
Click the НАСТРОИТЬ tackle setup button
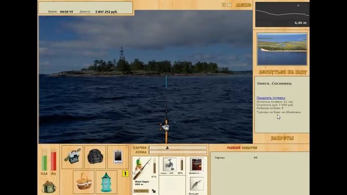[141, 191]
